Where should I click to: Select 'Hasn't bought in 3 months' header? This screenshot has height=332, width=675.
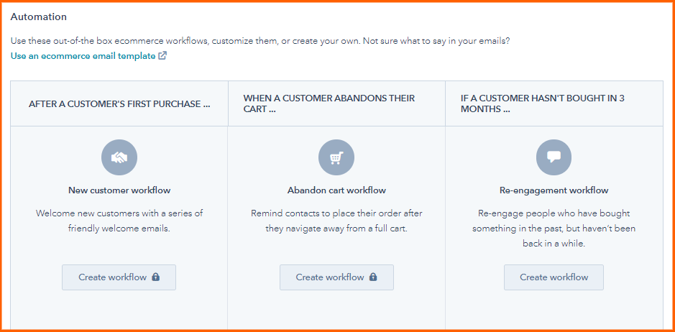point(543,103)
